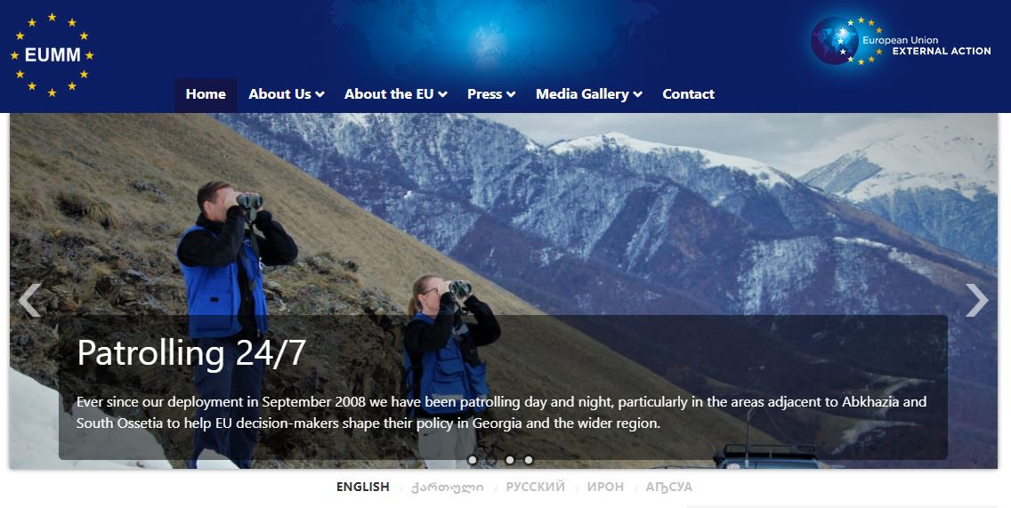Expand the Media Gallery dropdown
The image size is (1011, 508).
(588, 94)
